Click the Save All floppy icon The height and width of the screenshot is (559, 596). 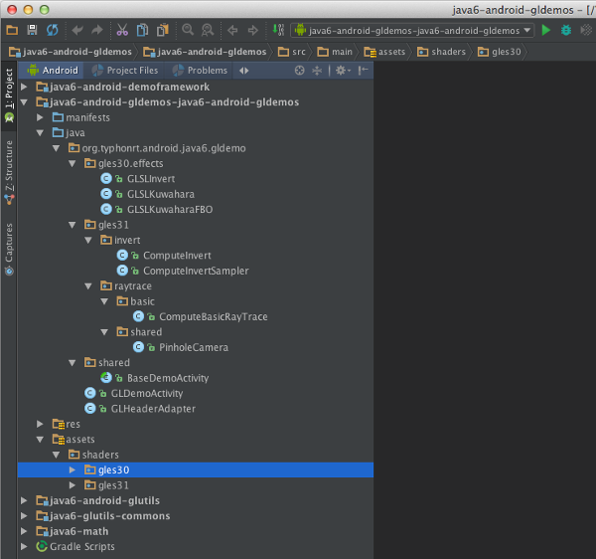[33, 30]
